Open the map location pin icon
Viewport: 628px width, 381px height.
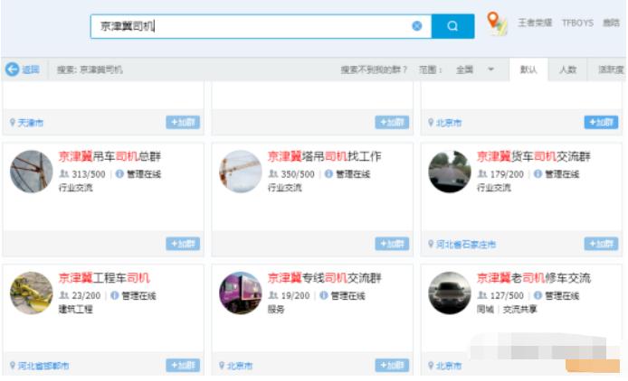click(497, 23)
